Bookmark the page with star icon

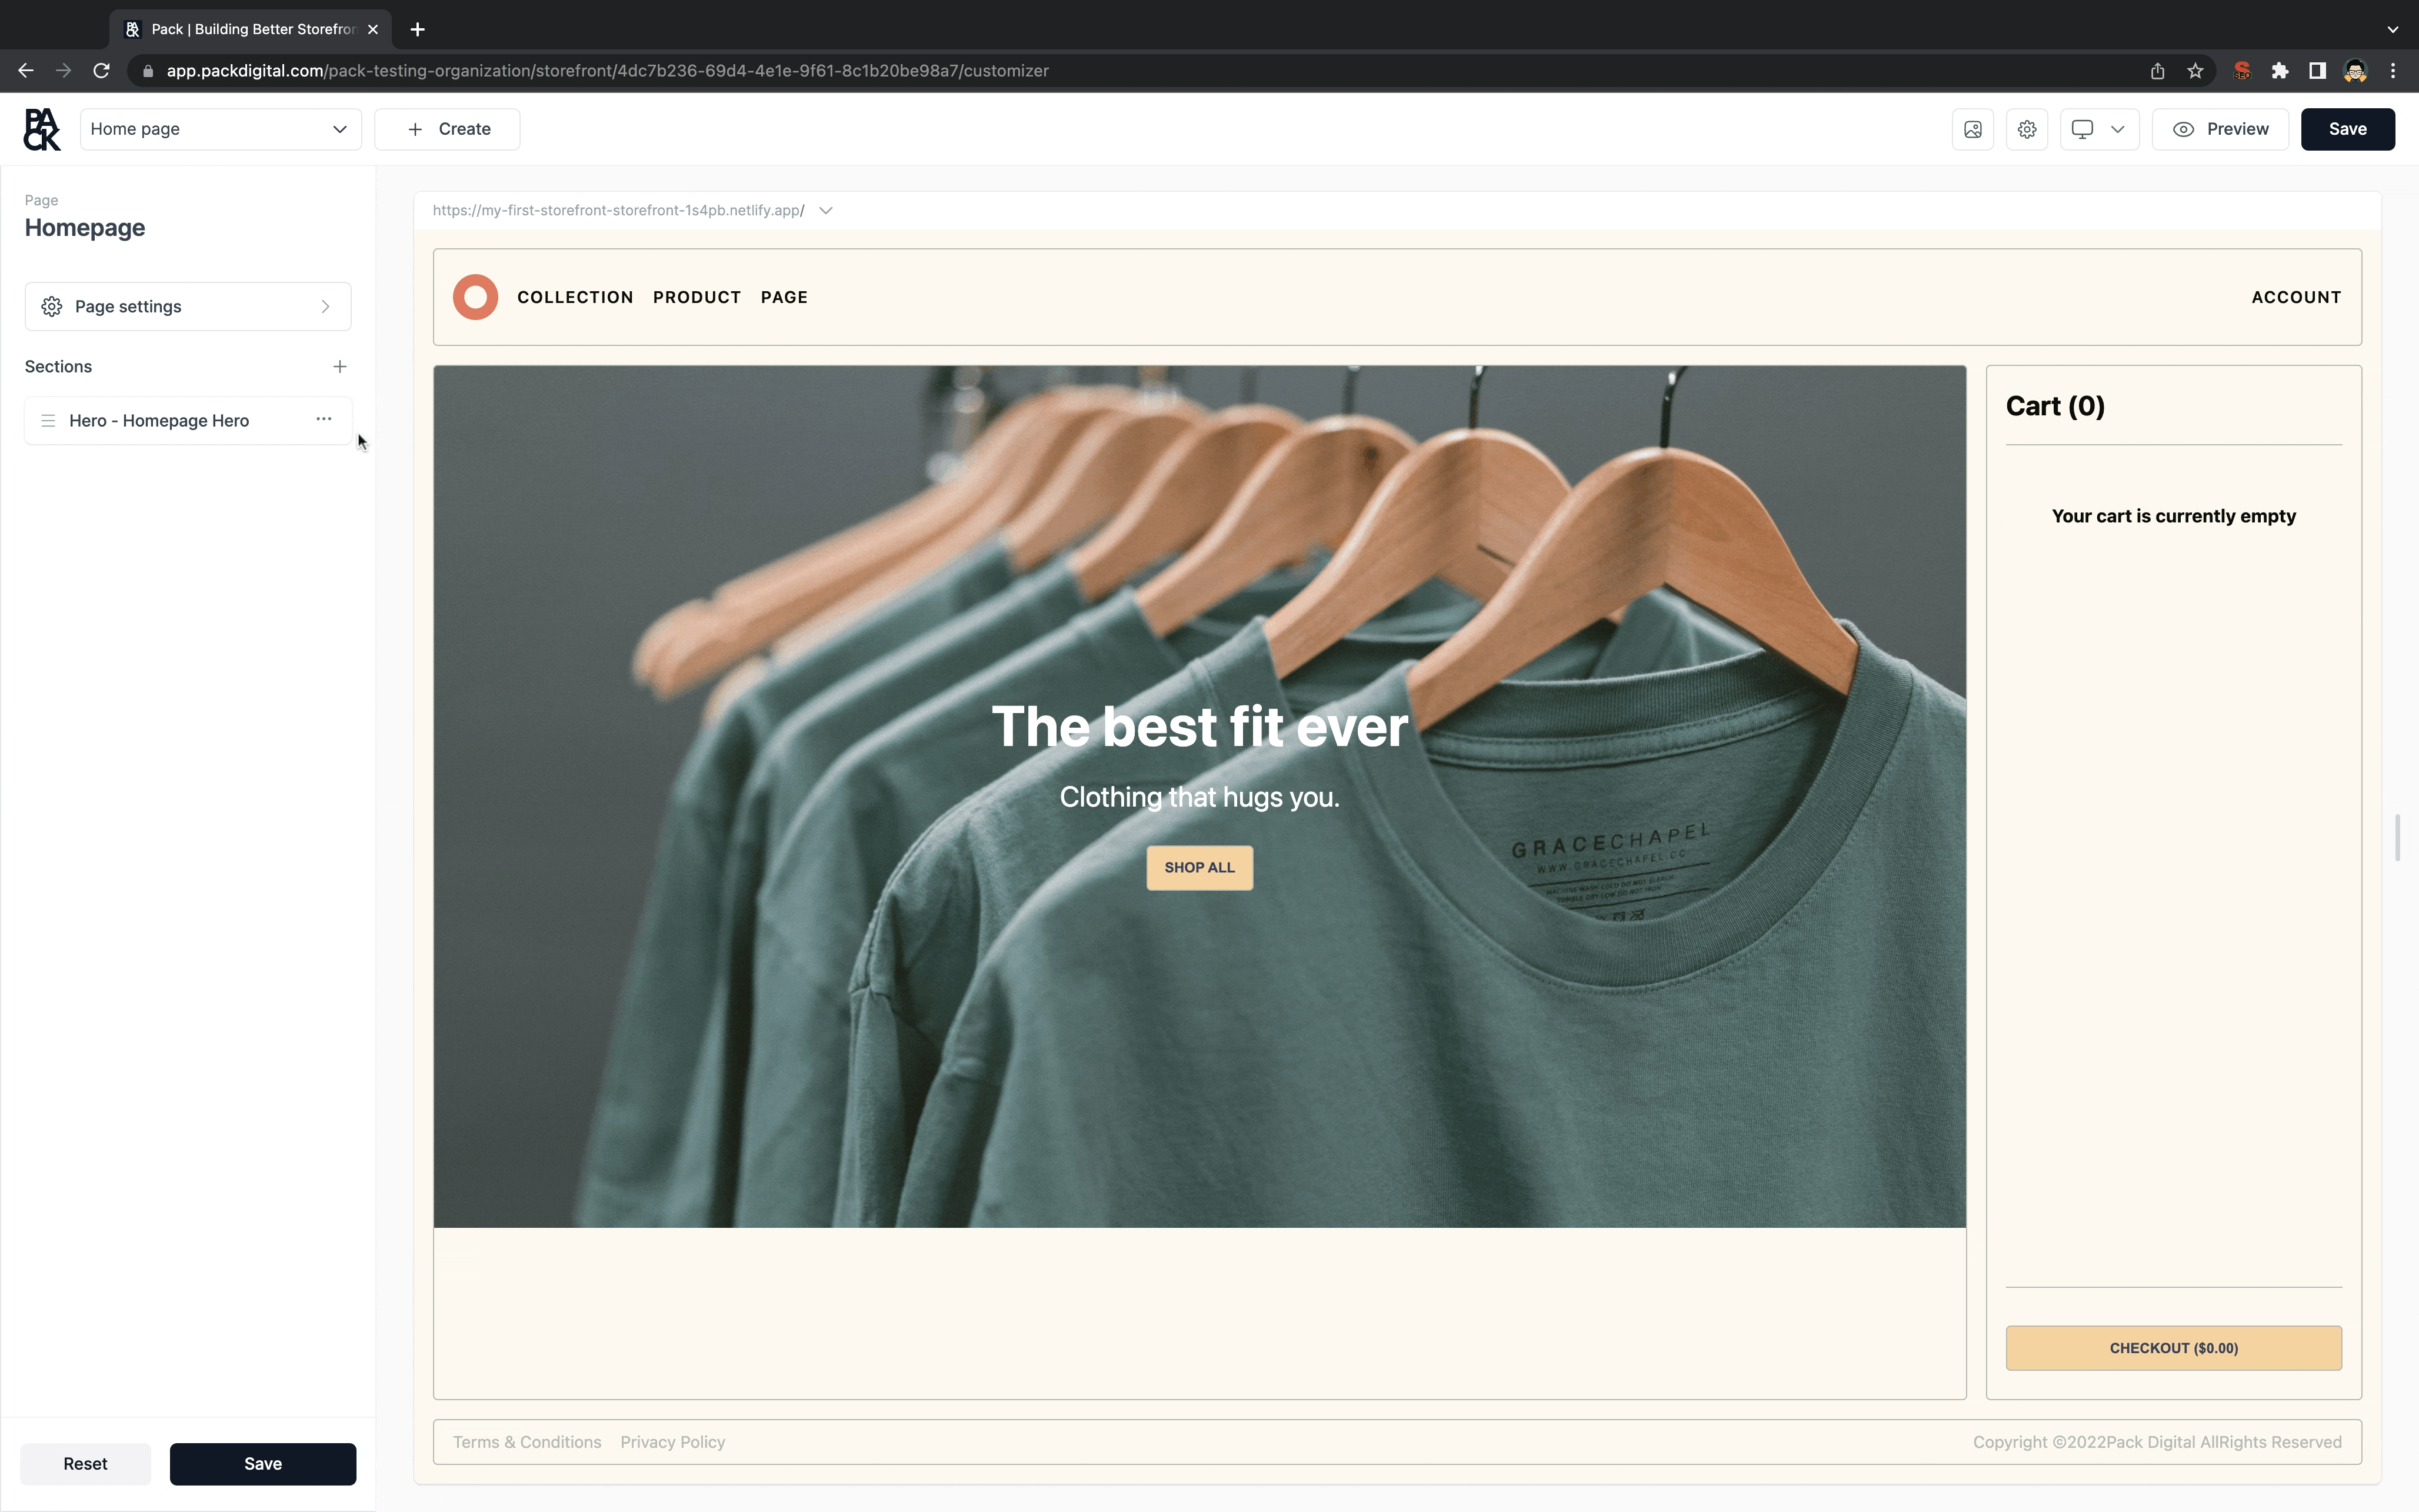point(2194,70)
